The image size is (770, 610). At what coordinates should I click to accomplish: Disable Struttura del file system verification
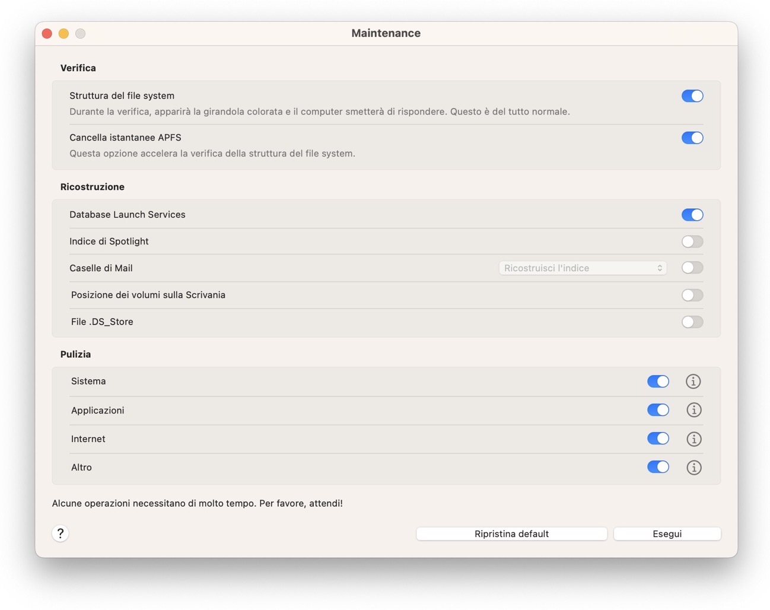(x=692, y=96)
